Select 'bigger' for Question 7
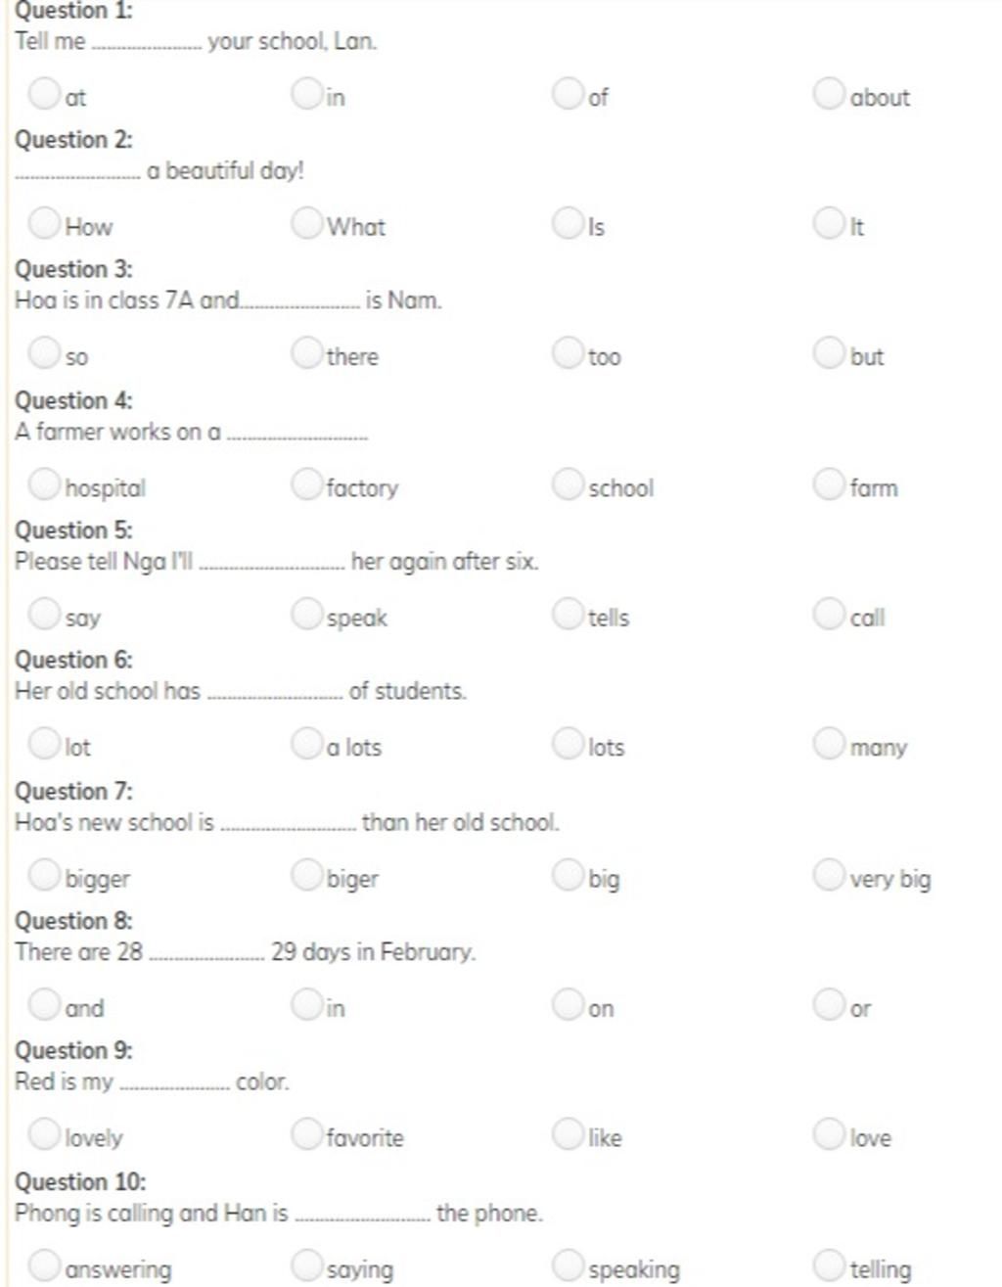The width and height of the screenshot is (1002, 1287). tap(43, 874)
